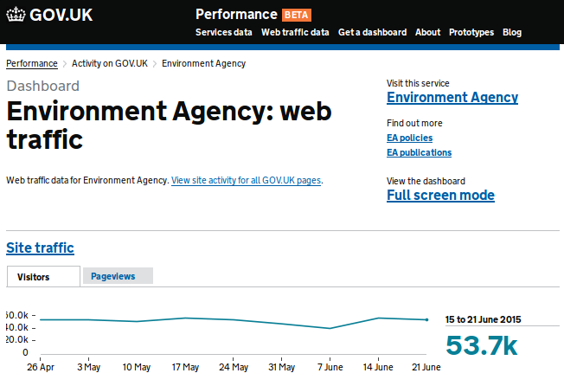The height and width of the screenshot is (386, 564).
Task: Click the Performance header title
Action: pos(236,15)
